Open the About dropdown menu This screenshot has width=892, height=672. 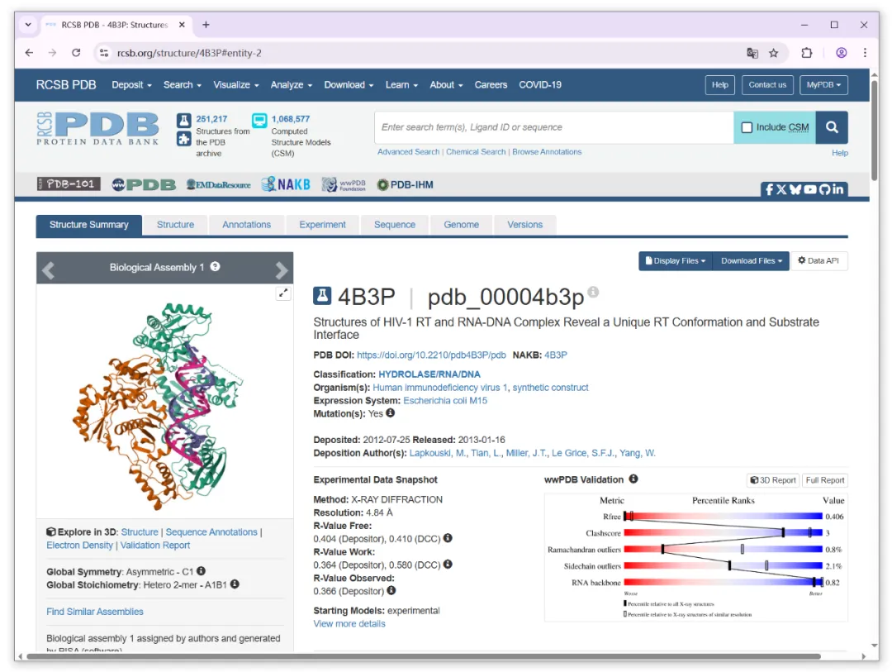pos(446,85)
